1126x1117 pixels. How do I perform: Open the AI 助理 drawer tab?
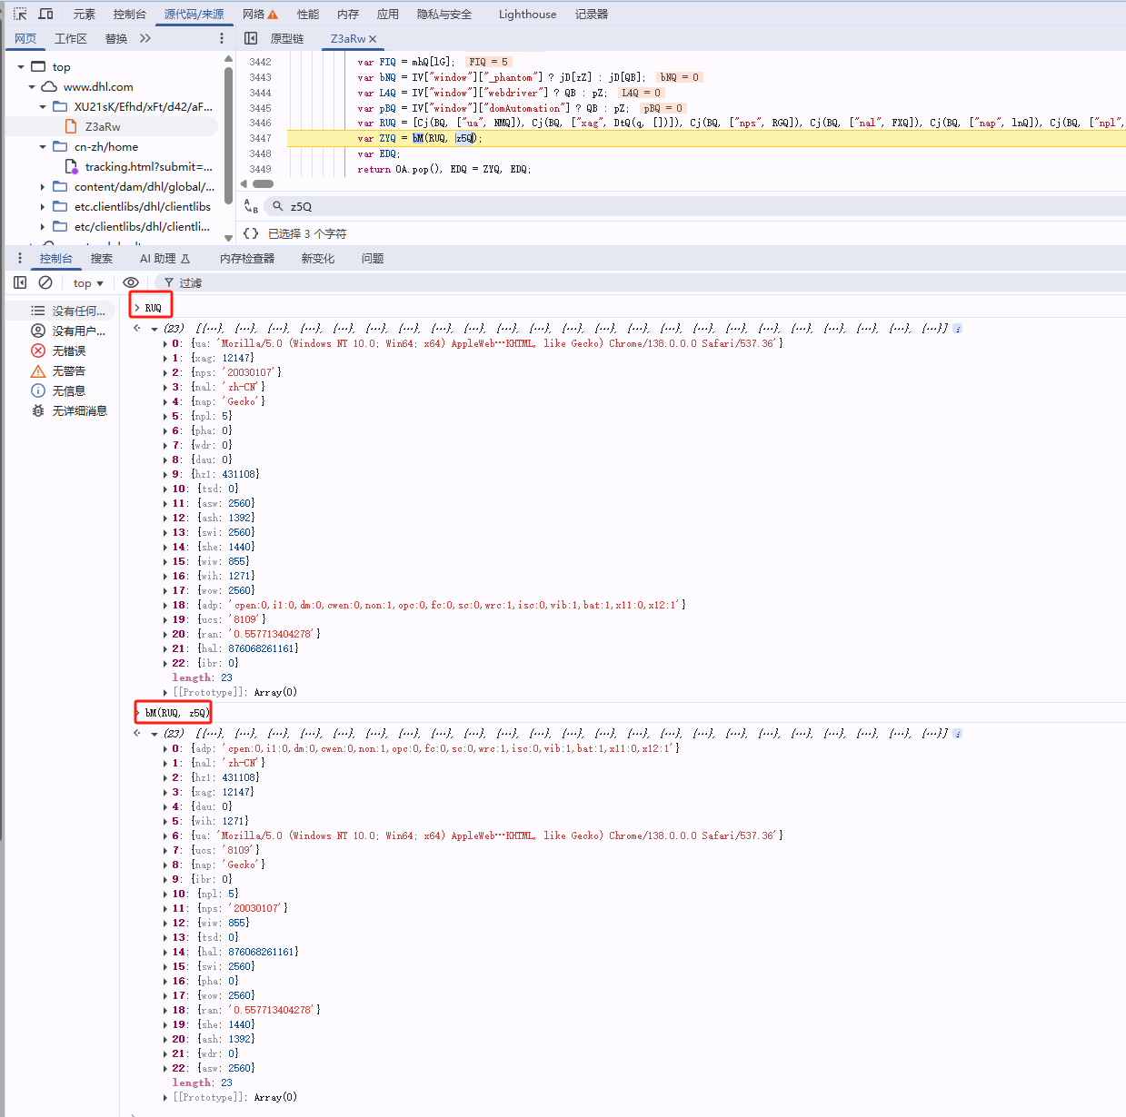pos(164,259)
